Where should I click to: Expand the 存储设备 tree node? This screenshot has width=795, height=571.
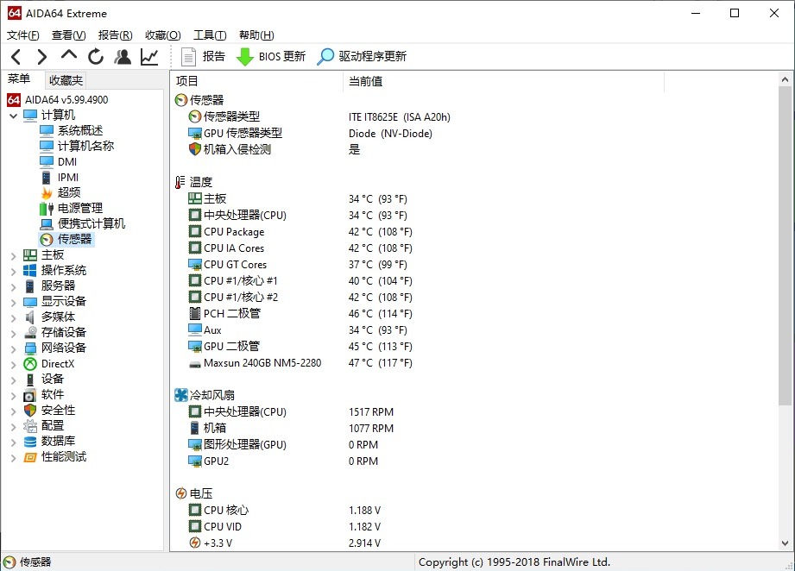pos(14,334)
